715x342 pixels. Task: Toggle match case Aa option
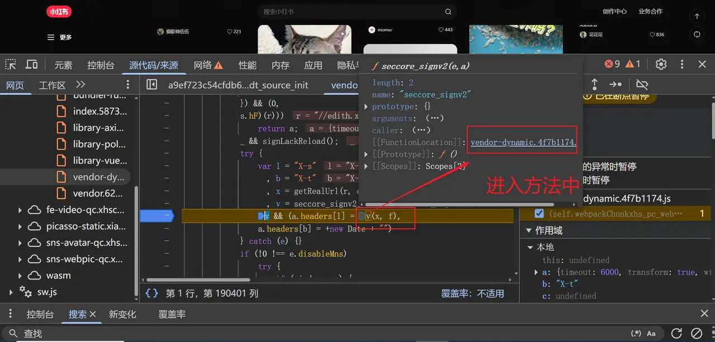pyautogui.click(x=651, y=333)
